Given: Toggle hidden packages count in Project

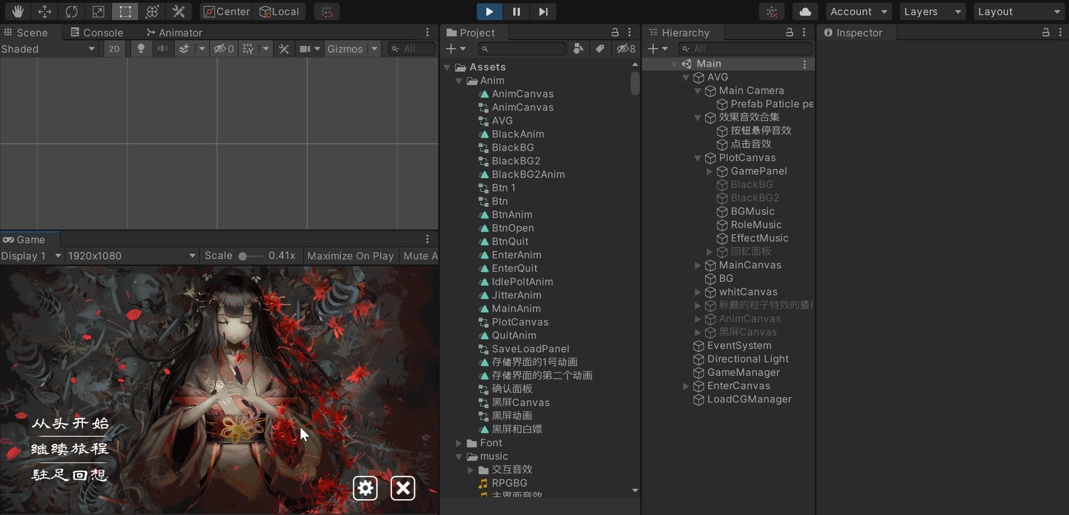Looking at the screenshot, I should click(626, 49).
